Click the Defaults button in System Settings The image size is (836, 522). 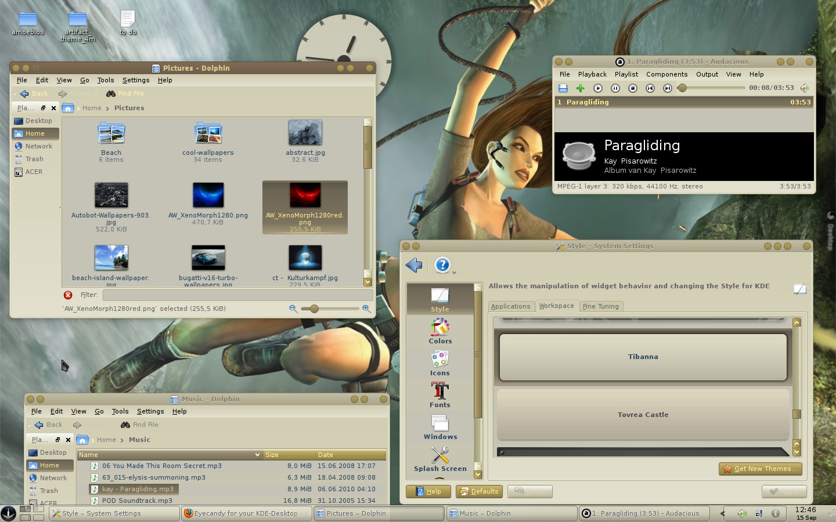pyautogui.click(x=479, y=491)
